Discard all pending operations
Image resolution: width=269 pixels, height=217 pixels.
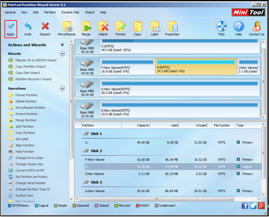pyautogui.click(x=45, y=29)
